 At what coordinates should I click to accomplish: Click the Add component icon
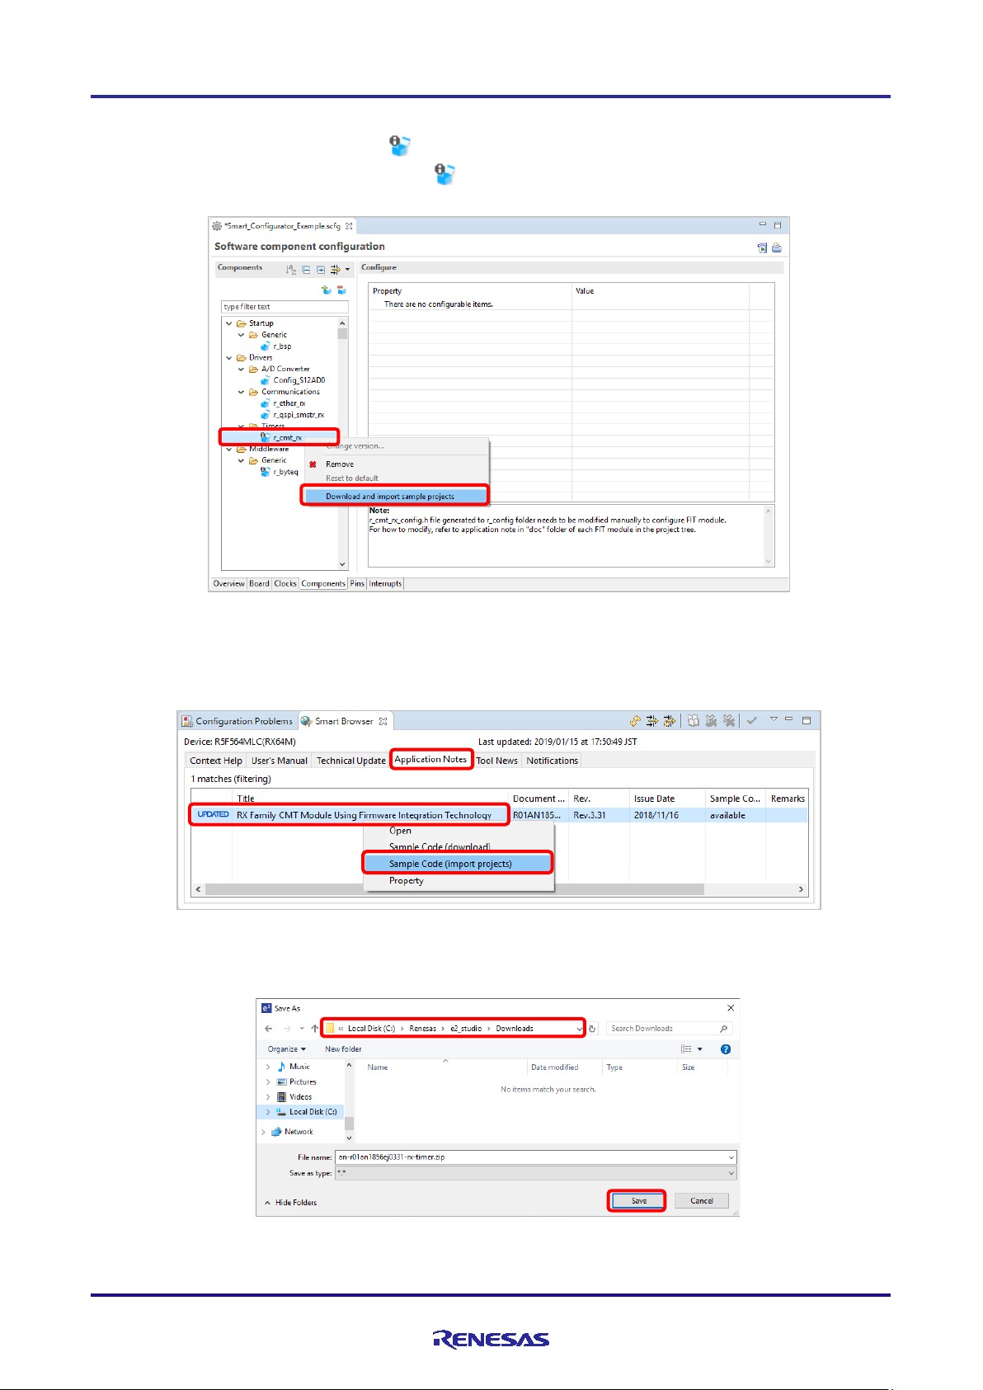pos(327,290)
